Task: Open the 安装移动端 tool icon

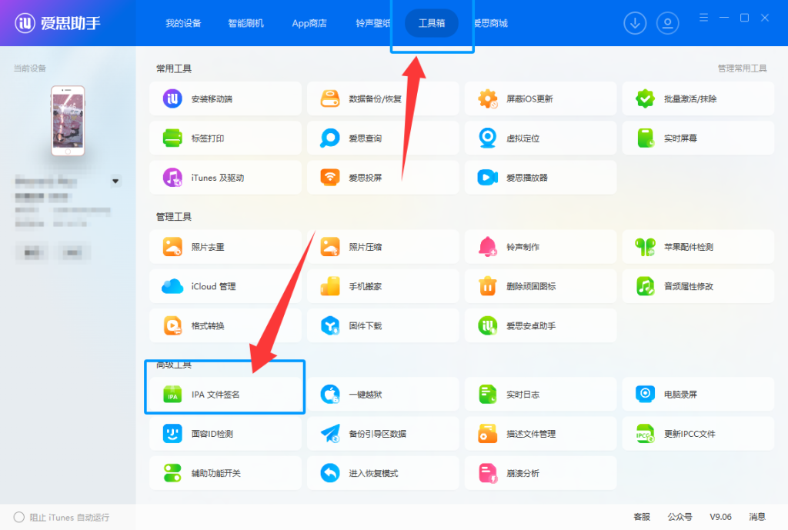Action: [172, 98]
